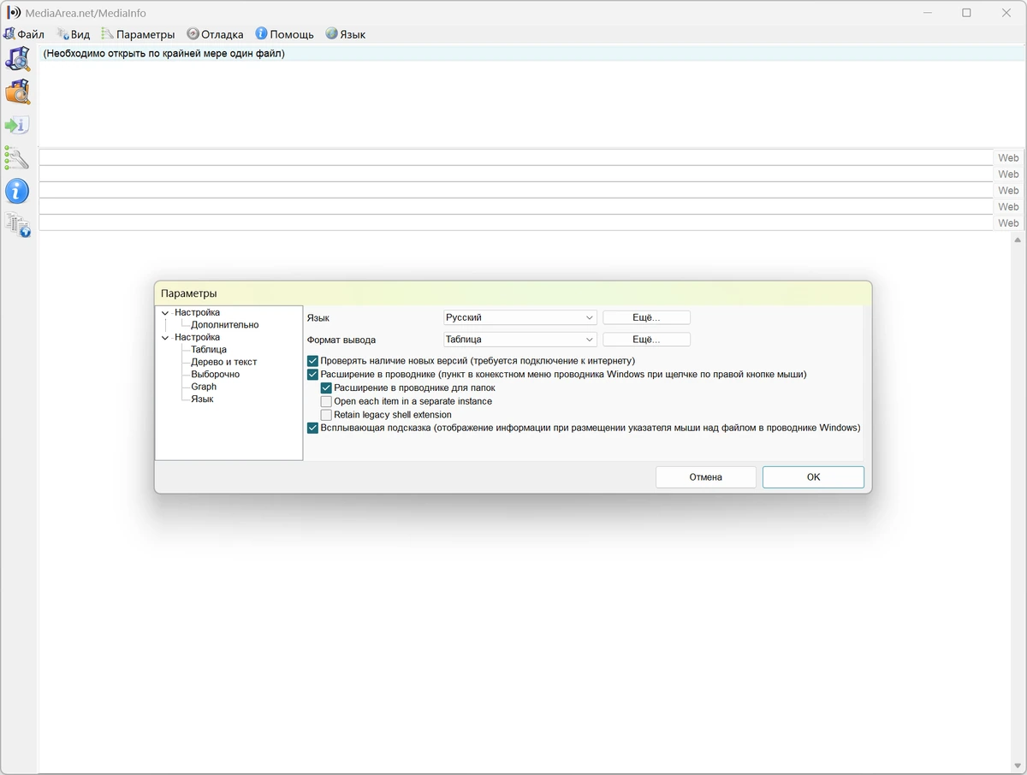Click the open folder icon in sidebar

[17, 92]
